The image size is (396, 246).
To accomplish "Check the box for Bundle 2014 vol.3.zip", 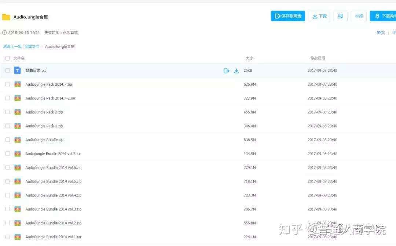I will click(8, 209).
